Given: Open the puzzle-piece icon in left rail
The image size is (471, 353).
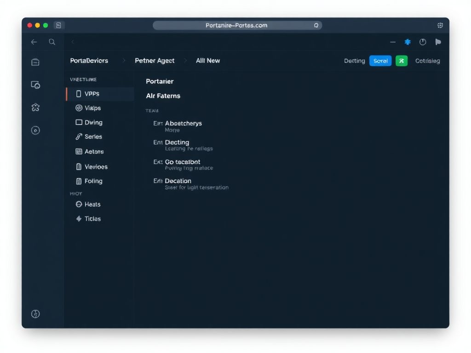Looking at the screenshot, I should (35, 108).
